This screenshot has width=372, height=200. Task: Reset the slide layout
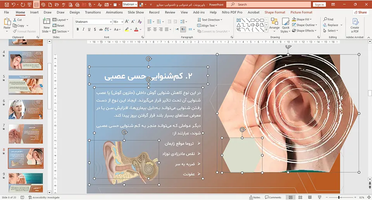59,25
